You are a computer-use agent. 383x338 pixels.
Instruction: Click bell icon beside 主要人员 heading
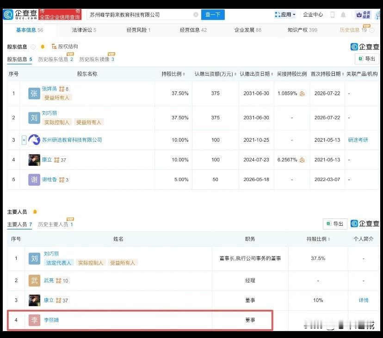[x=35, y=211]
